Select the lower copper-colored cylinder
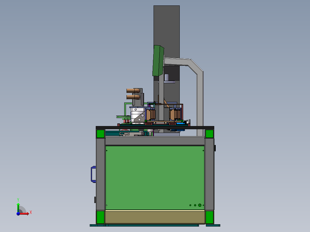This screenshot has height=232, width=310. point(133,97)
